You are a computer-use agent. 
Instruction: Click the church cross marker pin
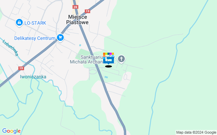pos(121,59)
